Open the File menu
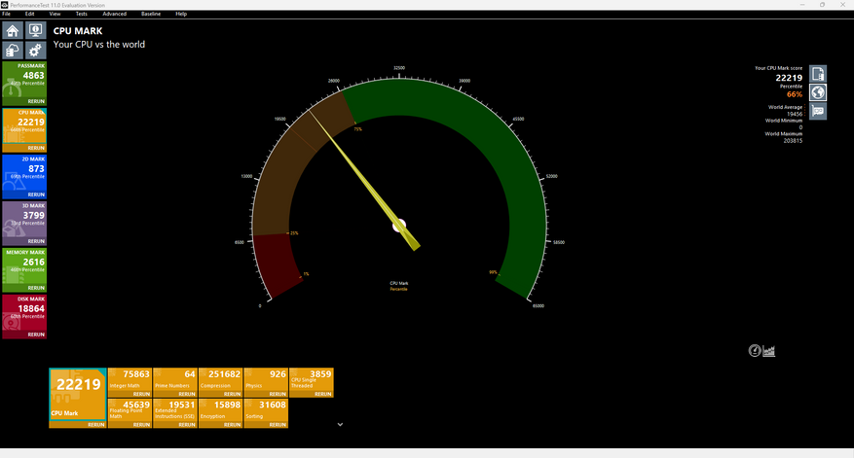Screen dimensions: 854x458 click(7, 15)
